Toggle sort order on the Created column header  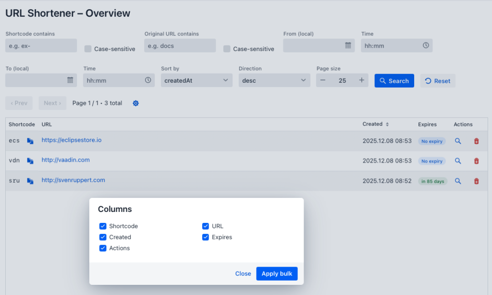click(375, 124)
